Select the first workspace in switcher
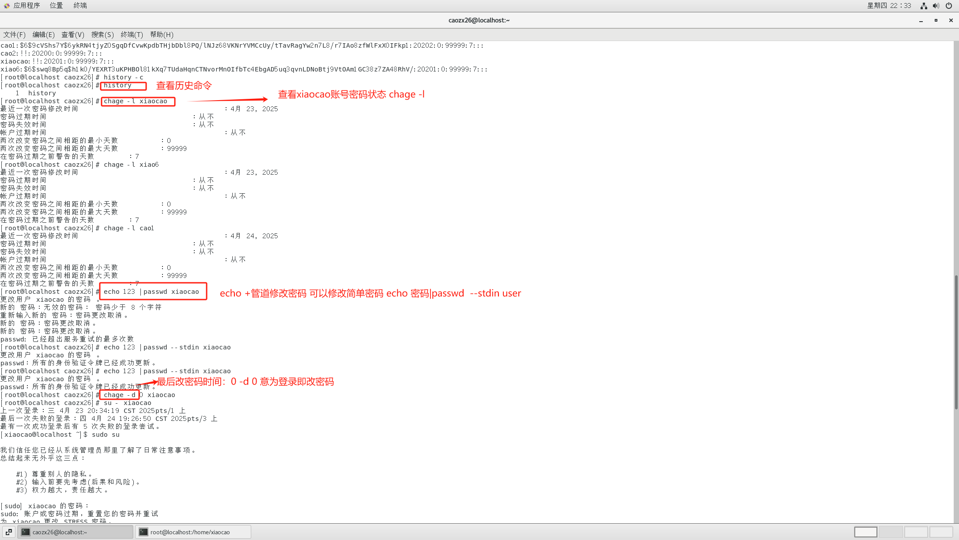The height and width of the screenshot is (540, 959). coord(865,532)
